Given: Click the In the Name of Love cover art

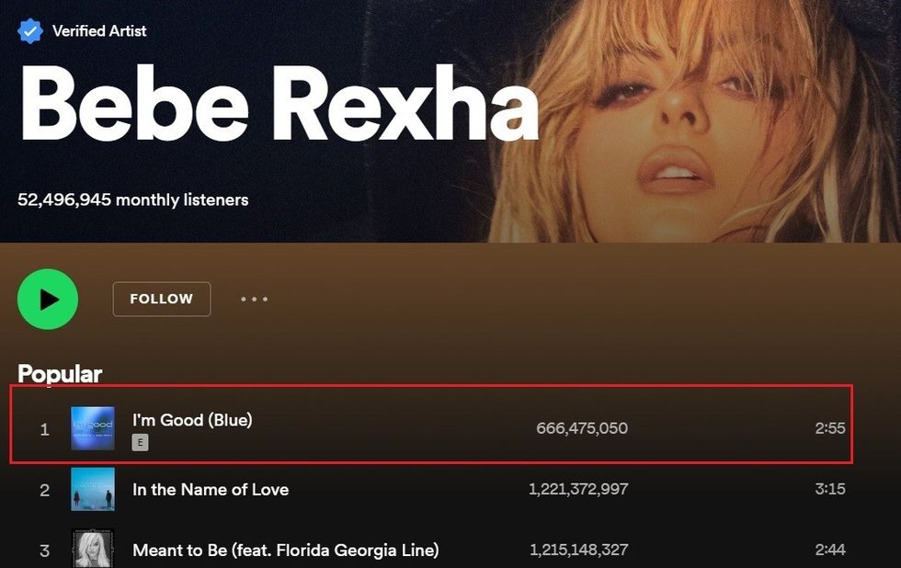Looking at the screenshot, I should click(93, 489).
